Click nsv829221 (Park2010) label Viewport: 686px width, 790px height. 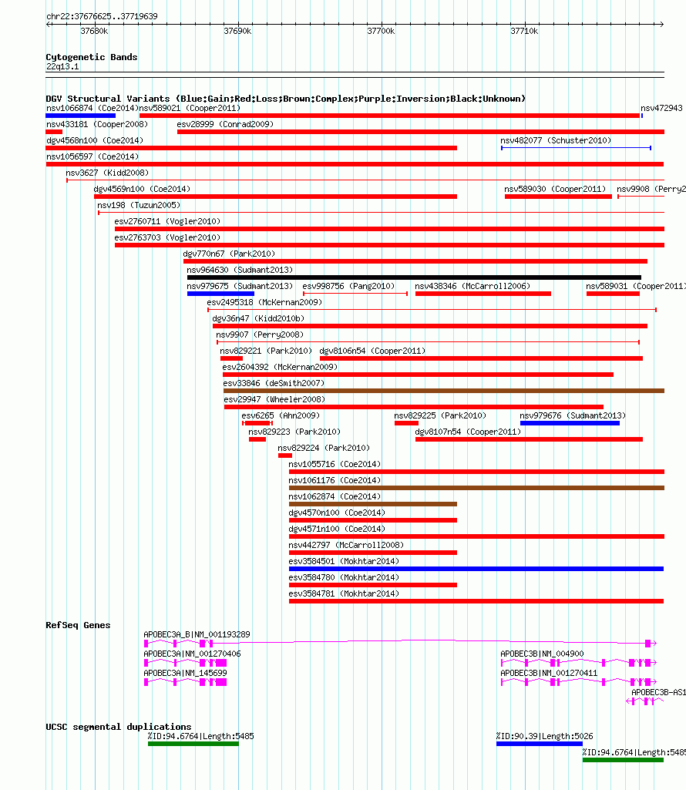(266, 351)
